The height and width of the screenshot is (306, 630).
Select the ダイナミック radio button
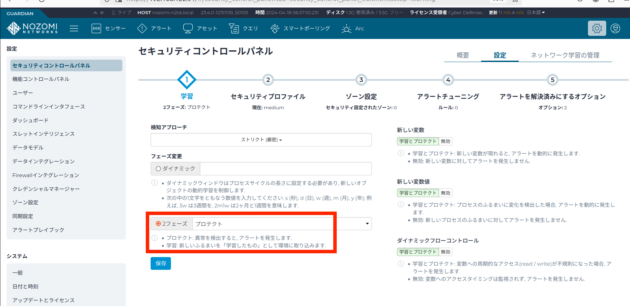click(159, 169)
